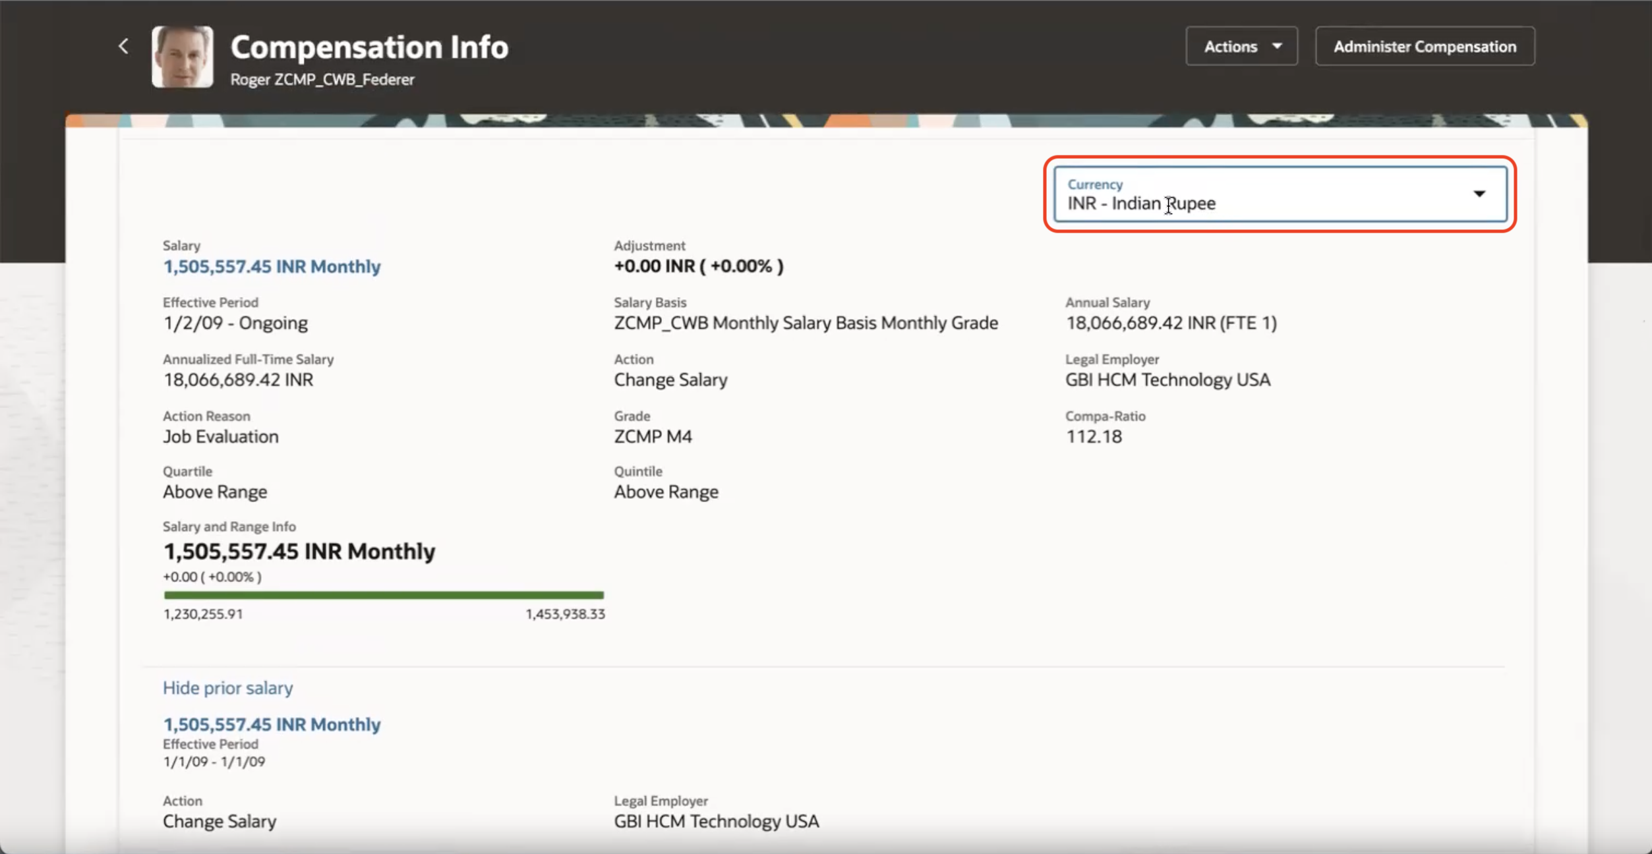Click the Legal Employer GBI HCM Technology USA
This screenshot has width=1652, height=854.
(x=1167, y=380)
